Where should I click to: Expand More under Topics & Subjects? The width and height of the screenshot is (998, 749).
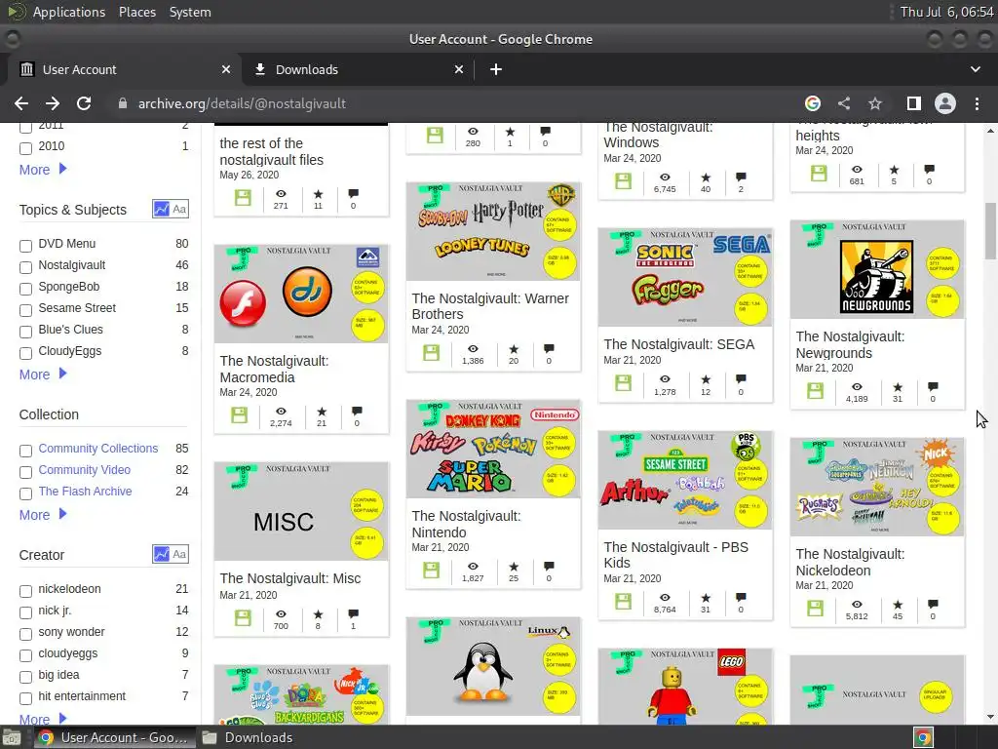tap(43, 374)
